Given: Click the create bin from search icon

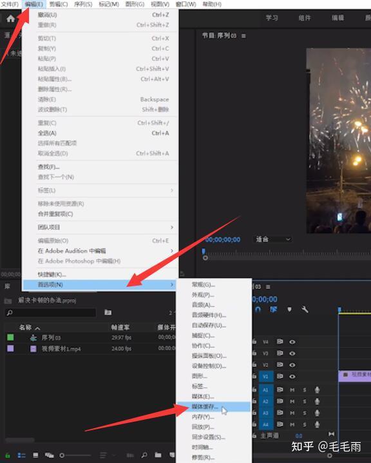Looking at the screenshot, I should (108, 312).
